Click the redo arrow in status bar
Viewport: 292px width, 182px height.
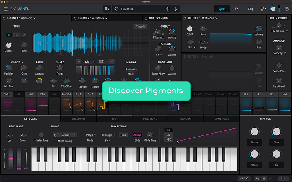271,178
